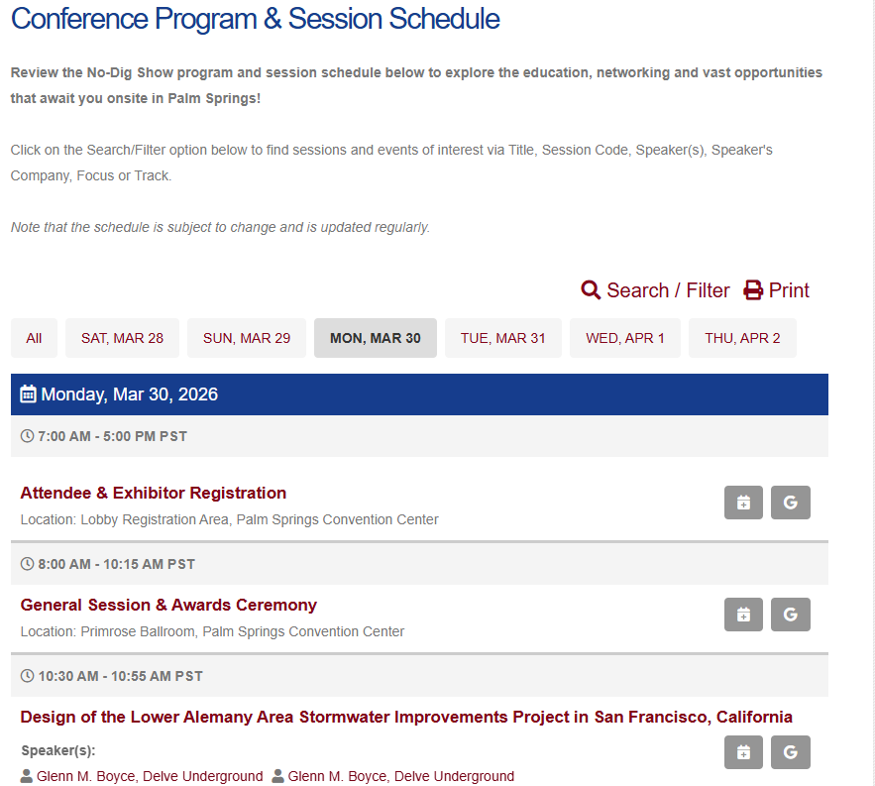The width and height of the screenshot is (875, 786).
Task: Add Registration session to Google Calendar
Action: click(x=790, y=503)
